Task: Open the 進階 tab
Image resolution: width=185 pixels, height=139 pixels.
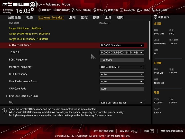Action: point(72,18)
